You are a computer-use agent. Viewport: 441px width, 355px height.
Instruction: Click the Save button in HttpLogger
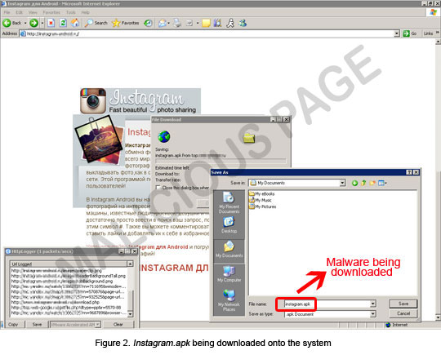pos(37,324)
